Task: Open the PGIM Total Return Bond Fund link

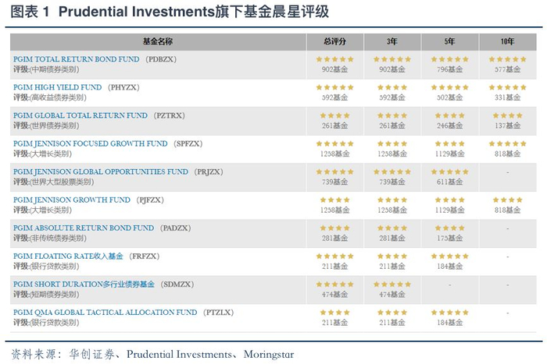Action: click(x=75, y=59)
